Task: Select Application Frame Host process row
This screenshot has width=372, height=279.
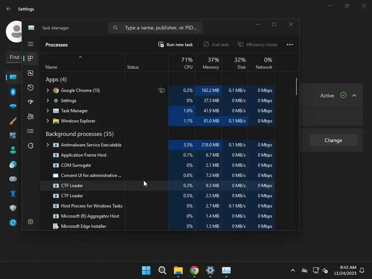Action: tap(157, 155)
